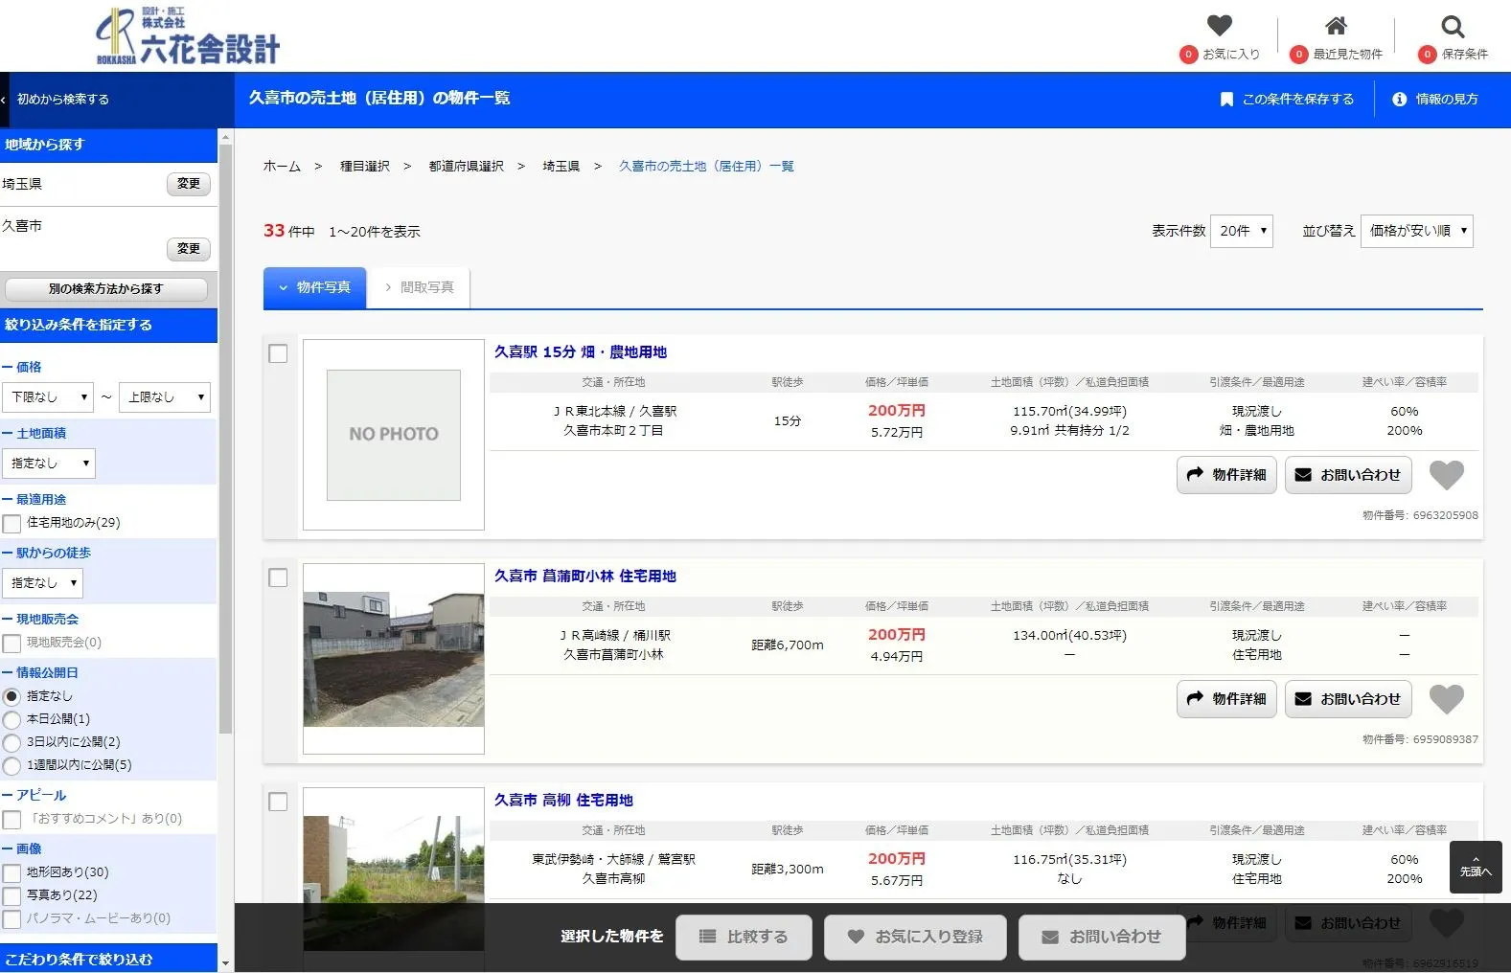Tick the 住宅用地のみ(29) checkbox
Viewport: 1511px width, 973px height.
coord(12,524)
